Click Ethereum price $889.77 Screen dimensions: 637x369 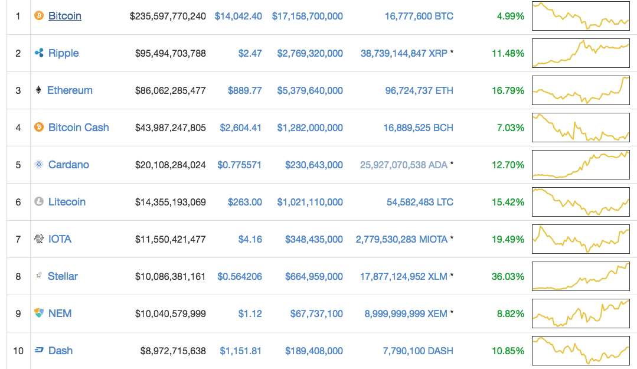pos(244,90)
